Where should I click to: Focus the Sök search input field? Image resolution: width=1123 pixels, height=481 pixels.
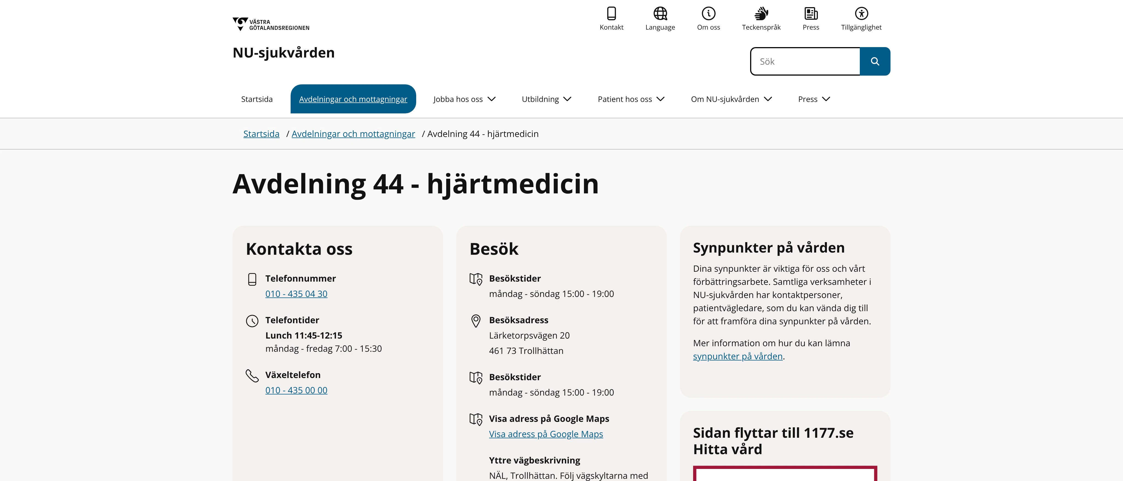coord(805,61)
